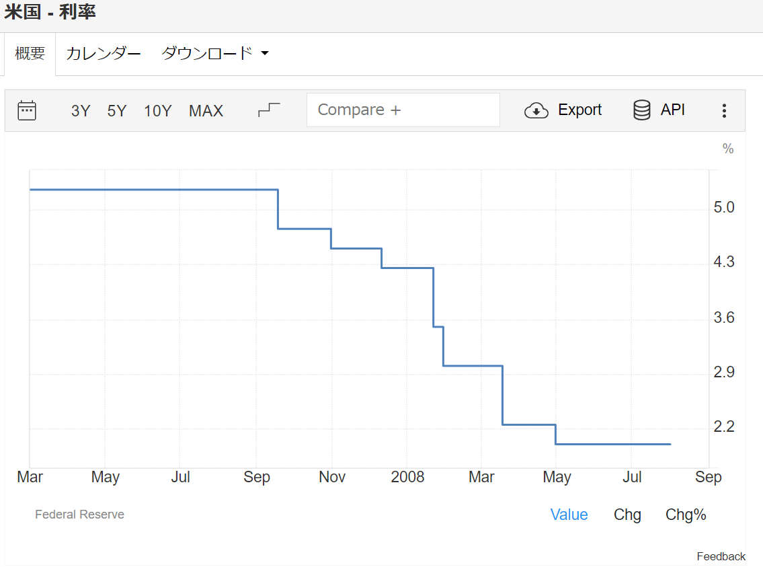Click the Export cloud download icon

(536, 110)
